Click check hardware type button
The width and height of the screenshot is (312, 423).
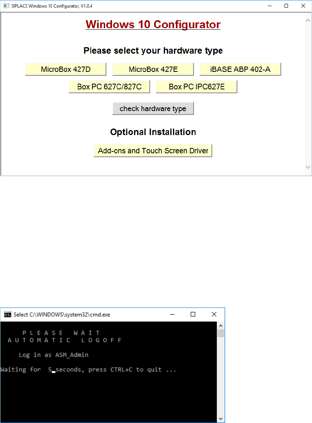point(153,108)
